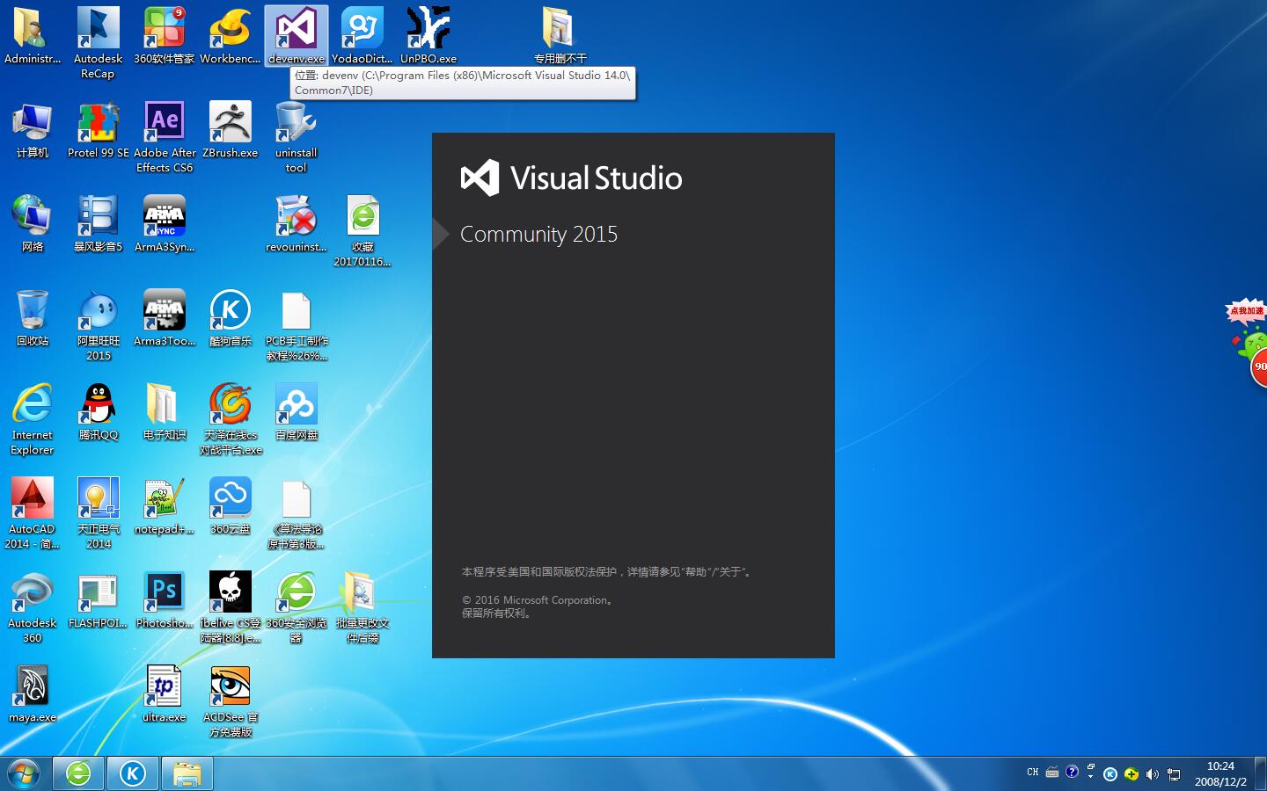Screen dimensions: 1267x791
Task: Select the 暴风影音5 desktop shortcut
Action: pos(99,224)
